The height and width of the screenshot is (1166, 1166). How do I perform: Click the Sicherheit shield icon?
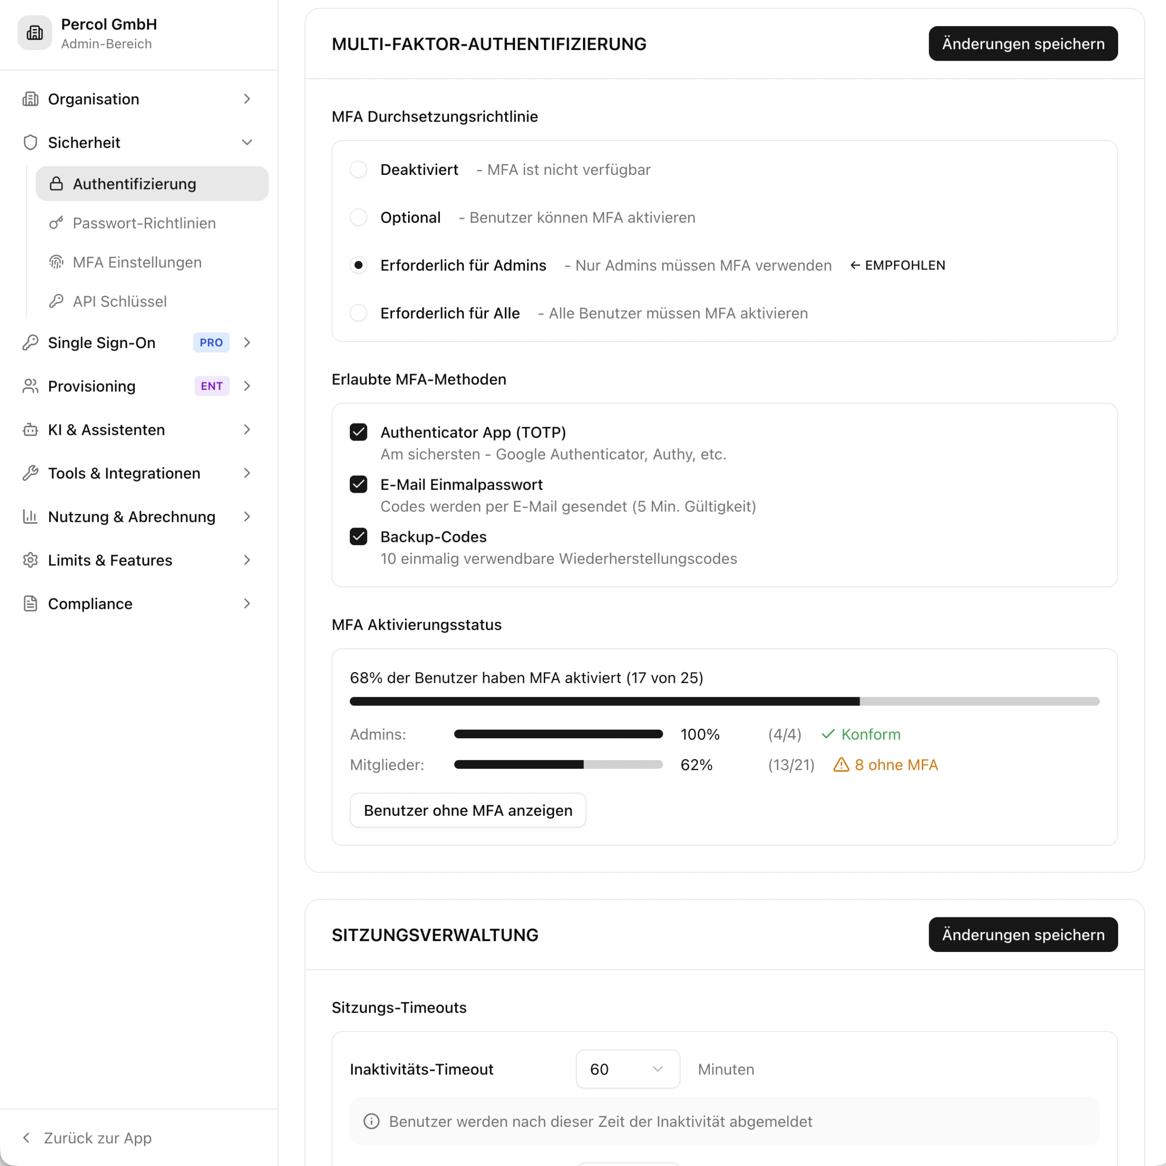(x=31, y=143)
